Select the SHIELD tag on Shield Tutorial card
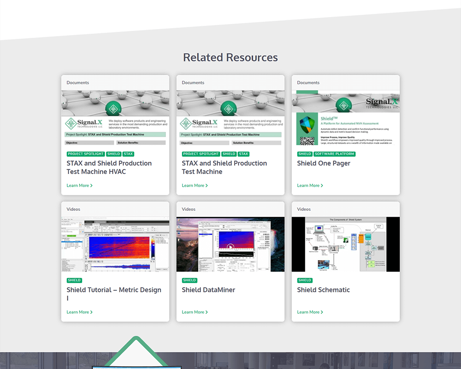This screenshot has width=461, height=369. point(74,280)
